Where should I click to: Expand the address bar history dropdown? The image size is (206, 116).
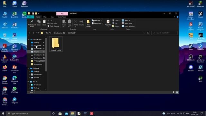coord(144,33)
